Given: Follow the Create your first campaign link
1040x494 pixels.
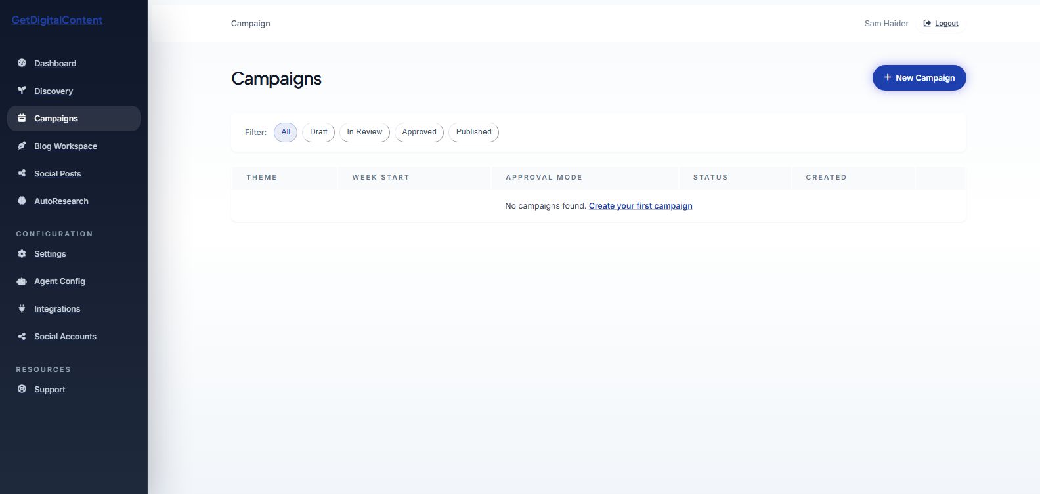Looking at the screenshot, I should [x=640, y=206].
